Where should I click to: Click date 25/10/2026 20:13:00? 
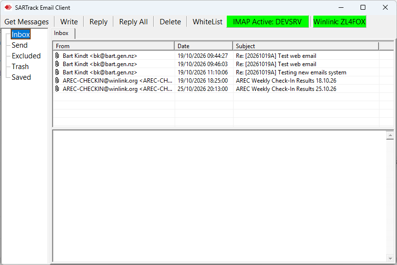[x=202, y=89]
